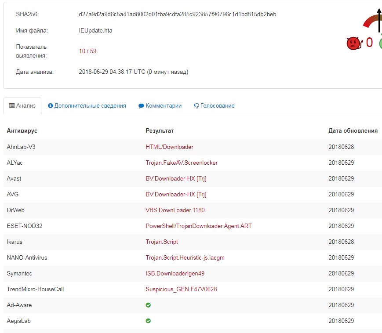Click the Показатель выявления label
The height and width of the screenshot is (333, 382).
coord(31,51)
